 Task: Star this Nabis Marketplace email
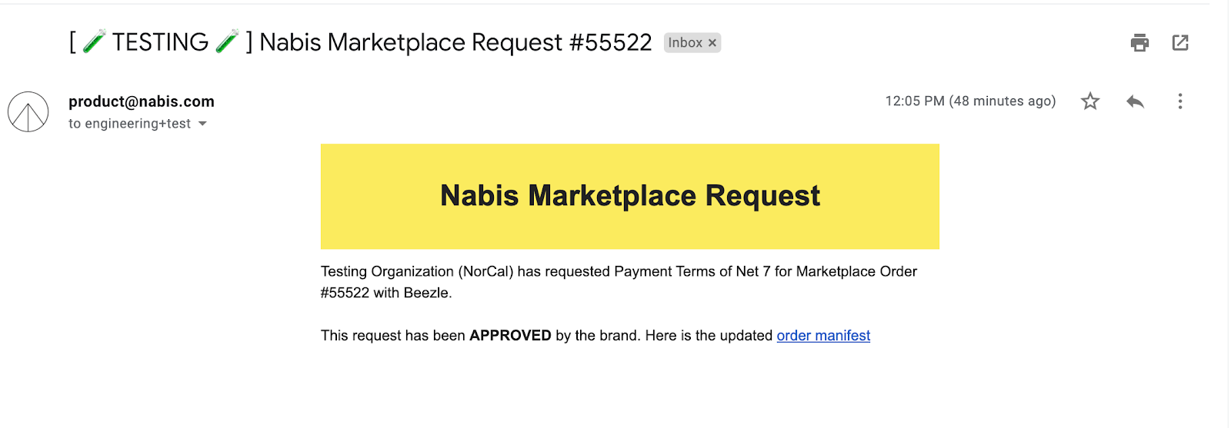tap(1090, 101)
